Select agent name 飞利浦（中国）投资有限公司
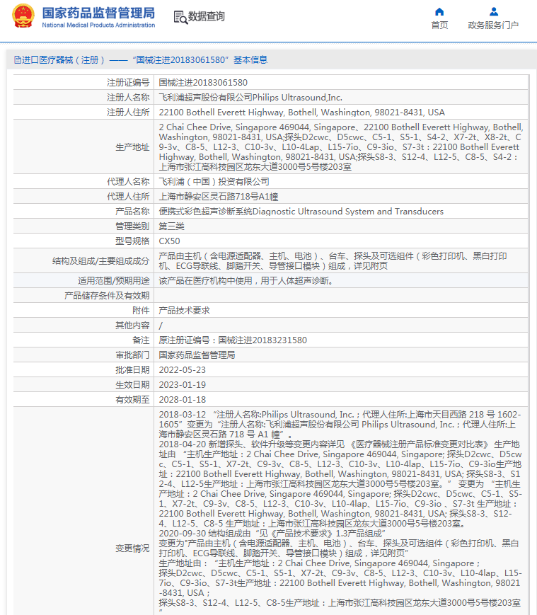Image resolution: width=537 pixels, height=615 pixels. coord(214,182)
